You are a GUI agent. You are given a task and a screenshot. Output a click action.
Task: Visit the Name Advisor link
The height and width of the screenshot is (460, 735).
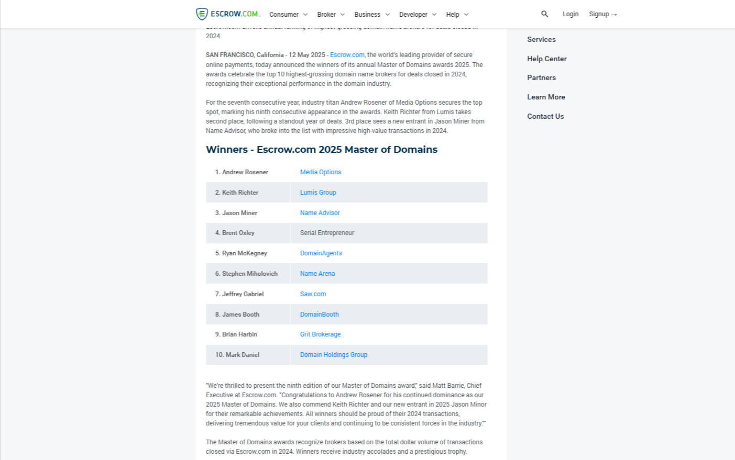[x=320, y=213]
